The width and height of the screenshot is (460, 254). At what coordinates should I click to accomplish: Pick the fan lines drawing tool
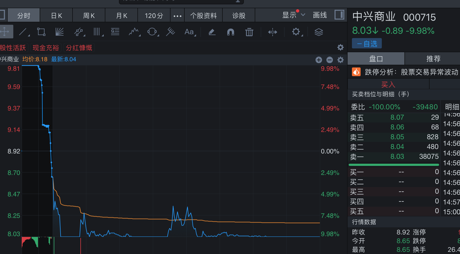59,32
